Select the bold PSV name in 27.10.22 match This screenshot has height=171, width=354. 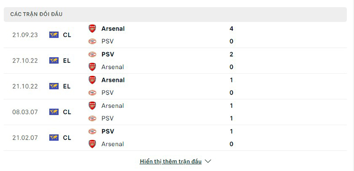[x=108, y=54]
